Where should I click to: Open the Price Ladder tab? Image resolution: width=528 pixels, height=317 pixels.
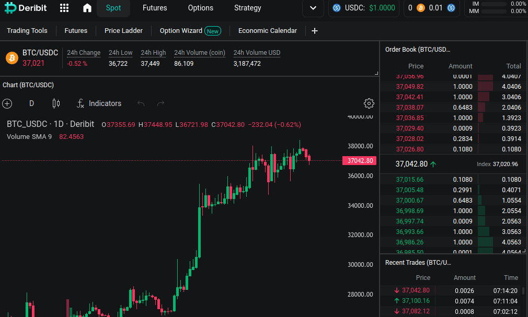pos(123,31)
